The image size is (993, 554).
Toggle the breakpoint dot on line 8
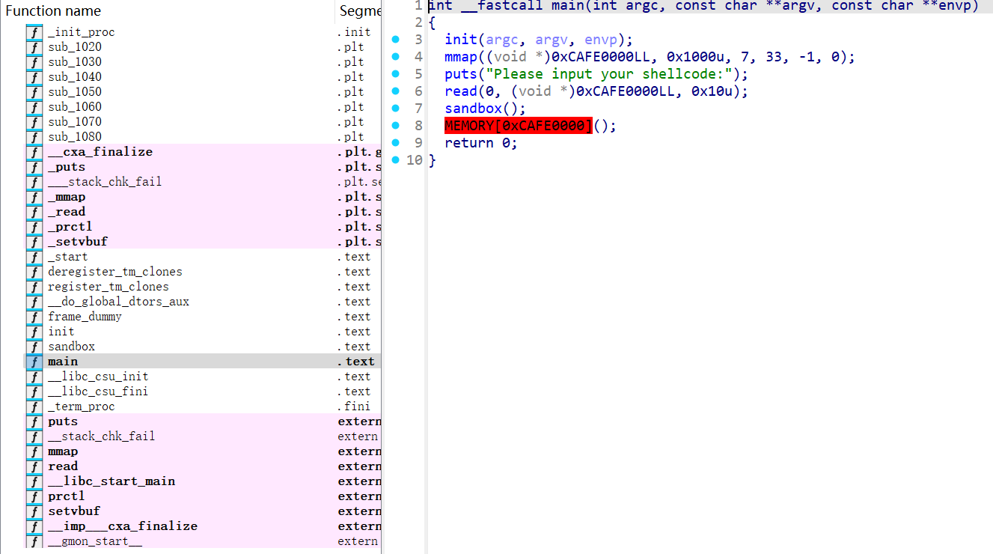click(x=395, y=125)
